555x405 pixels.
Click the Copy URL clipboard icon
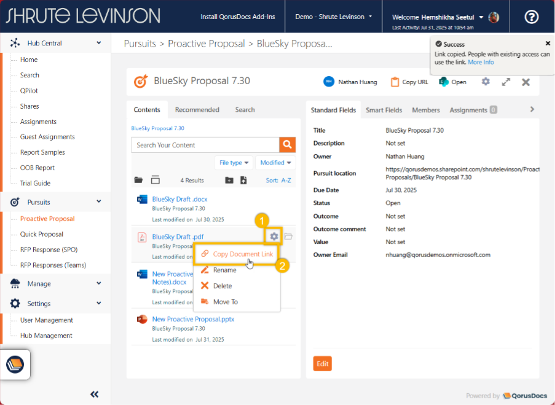393,82
